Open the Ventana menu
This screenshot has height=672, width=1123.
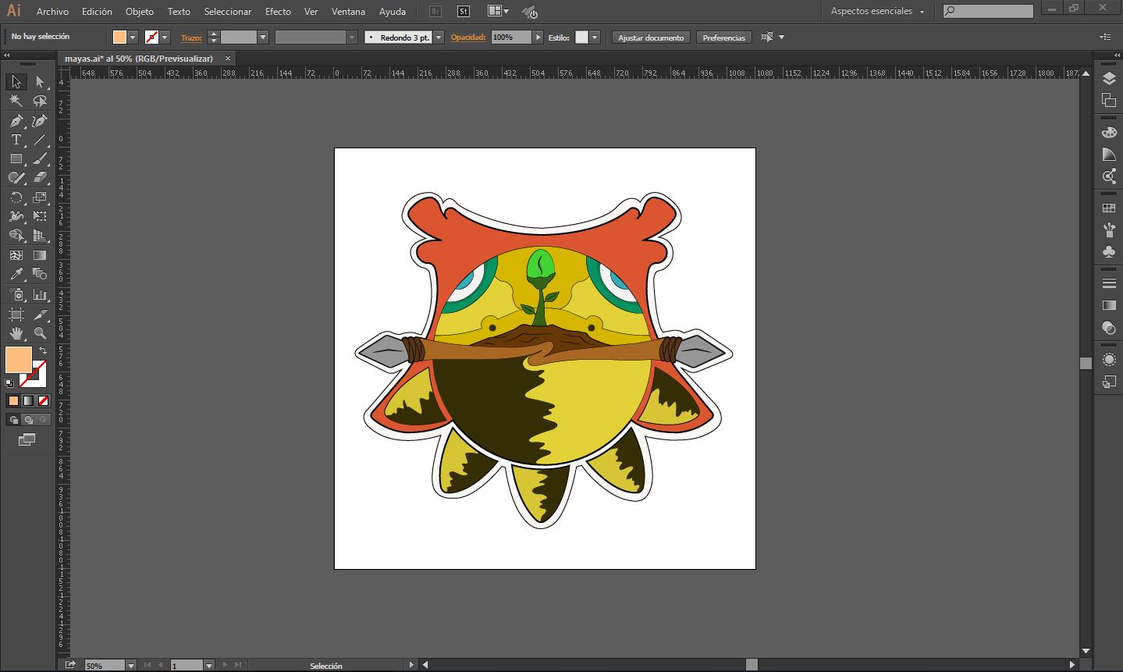pos(348,12)
